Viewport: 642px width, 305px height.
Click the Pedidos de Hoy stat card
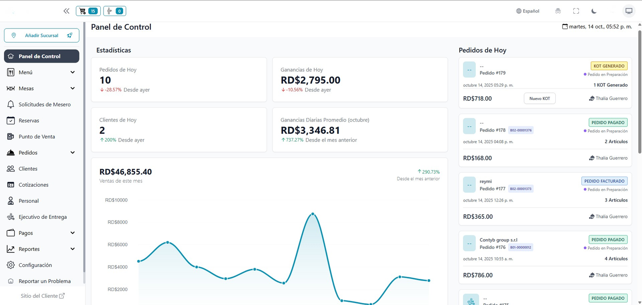[x=179, y=79]
